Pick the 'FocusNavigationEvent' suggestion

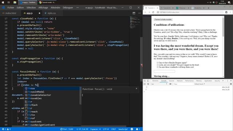coord(52,125)
